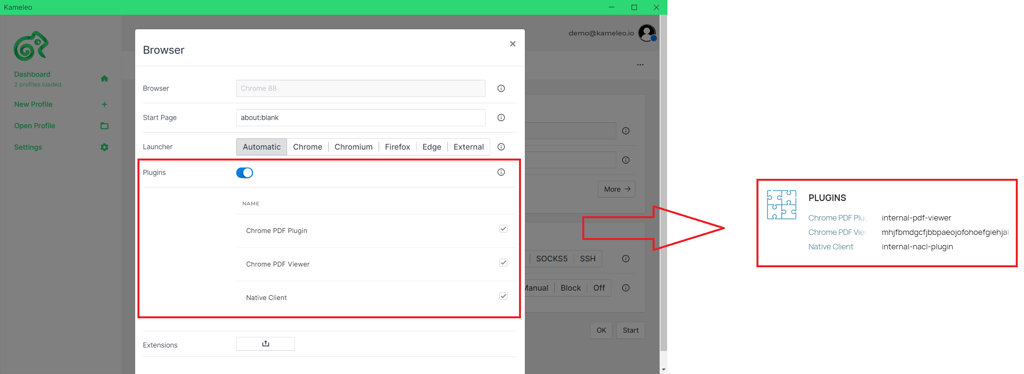Show info for Start Page field
1024x374 pixels.
[x=501, y=117]
